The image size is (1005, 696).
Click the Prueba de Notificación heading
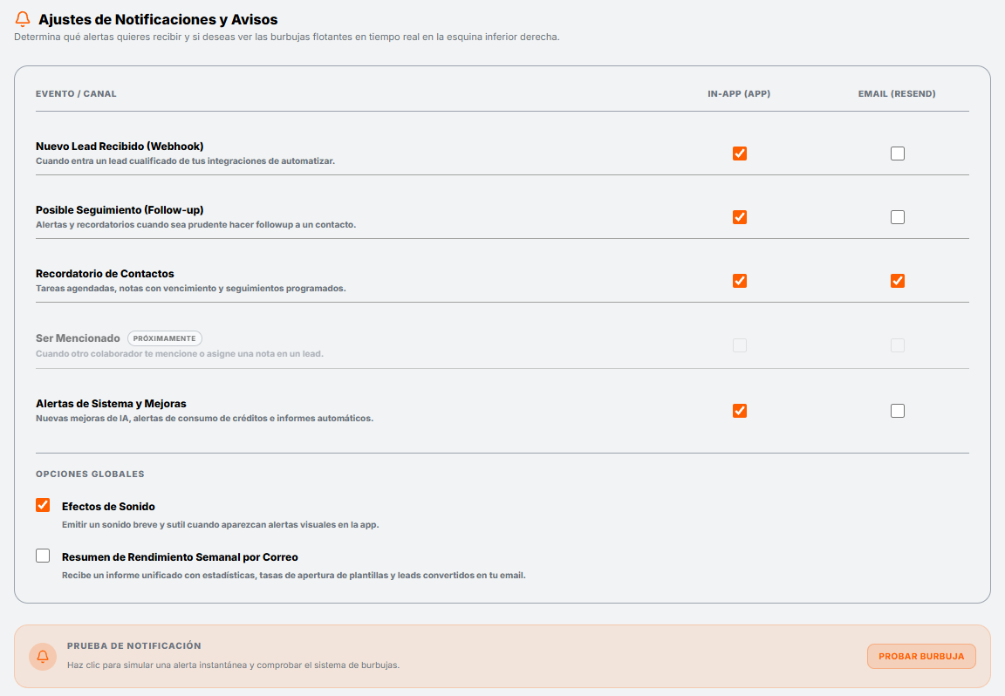click(134, 646)
